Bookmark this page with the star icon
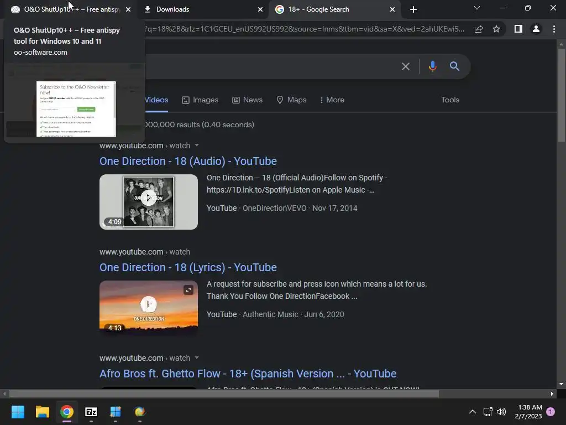The width and height of the screenshot is (566, 425). pyautogui.click(x=496, y=29)
